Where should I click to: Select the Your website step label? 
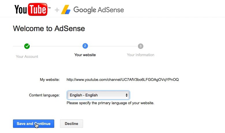pyautogui.click(x=85, y=55)
